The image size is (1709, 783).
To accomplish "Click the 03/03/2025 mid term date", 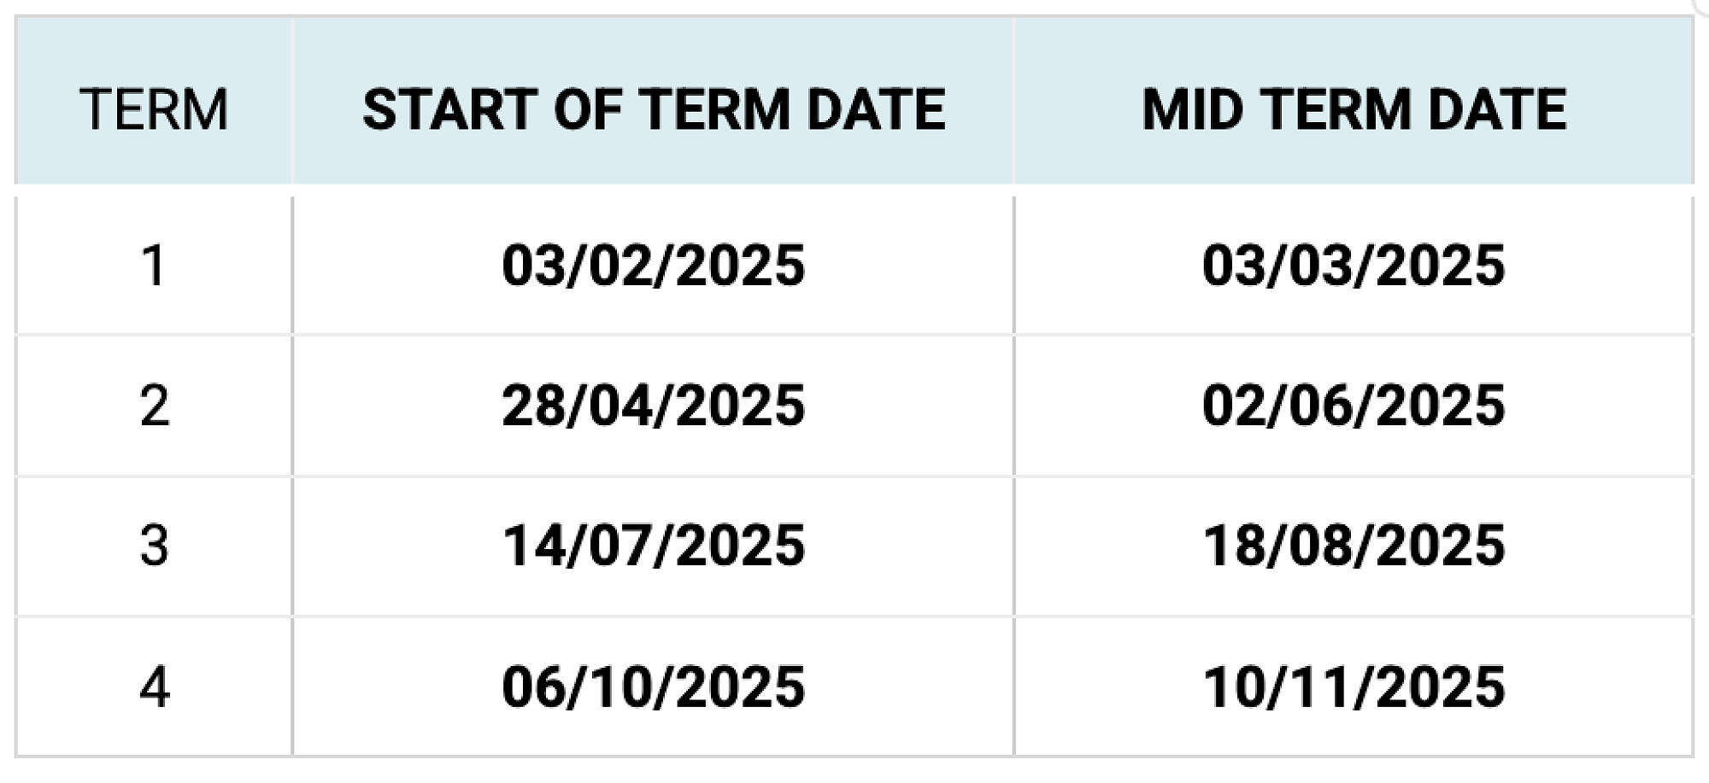I will [x=1354, y=266].
